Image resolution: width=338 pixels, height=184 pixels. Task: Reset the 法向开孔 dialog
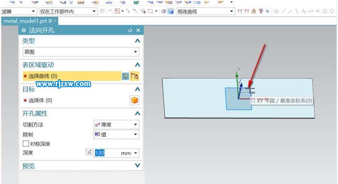click(130, 30)
